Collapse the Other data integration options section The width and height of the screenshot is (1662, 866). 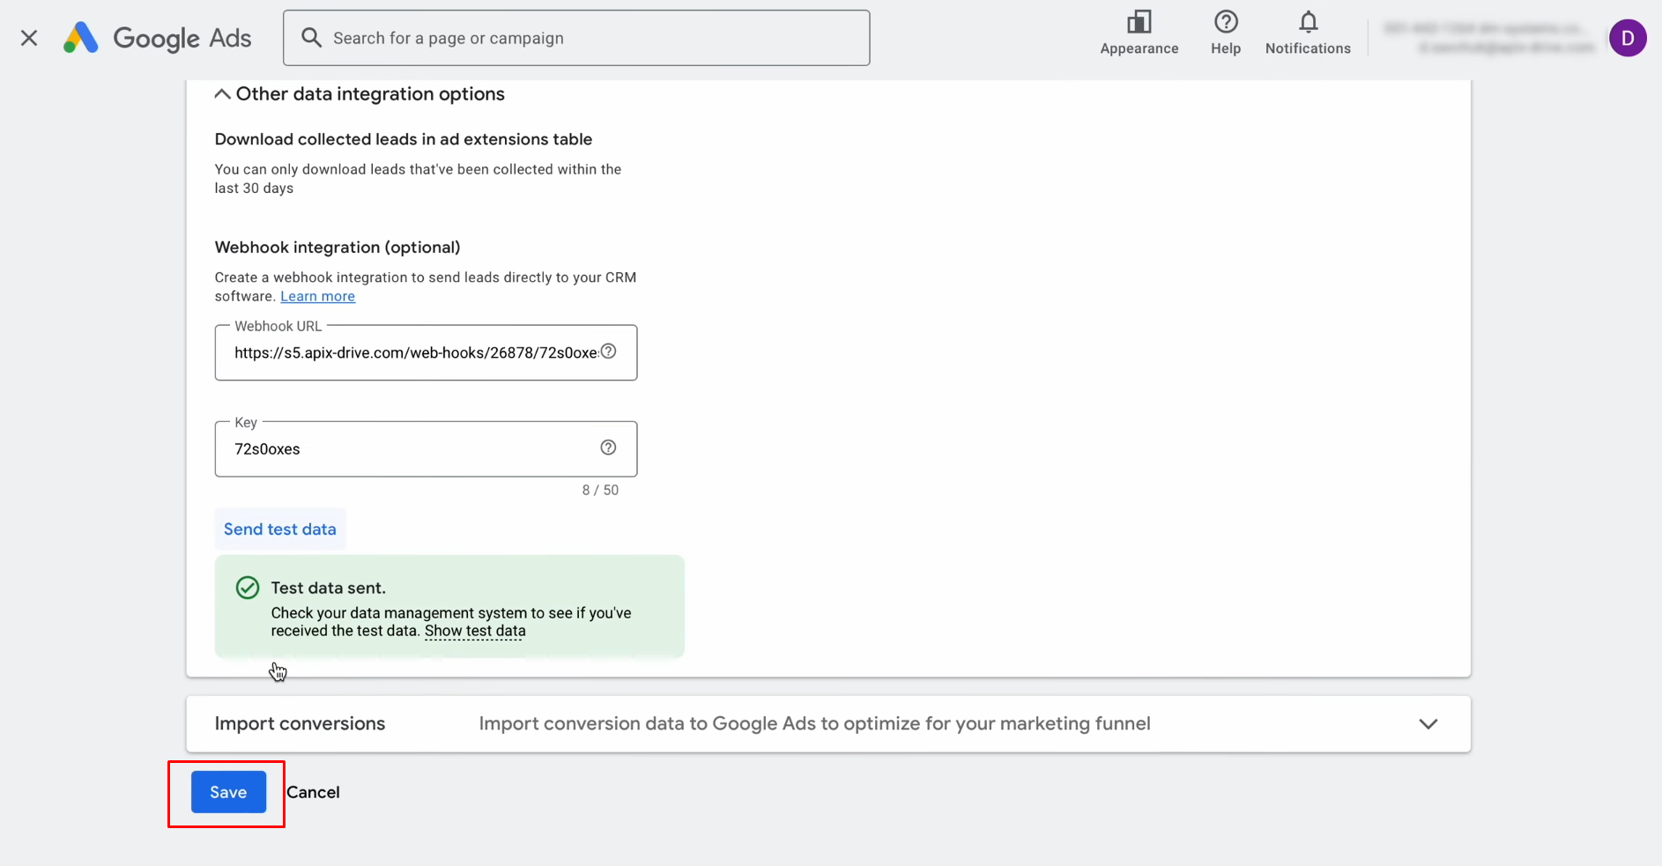221,93
